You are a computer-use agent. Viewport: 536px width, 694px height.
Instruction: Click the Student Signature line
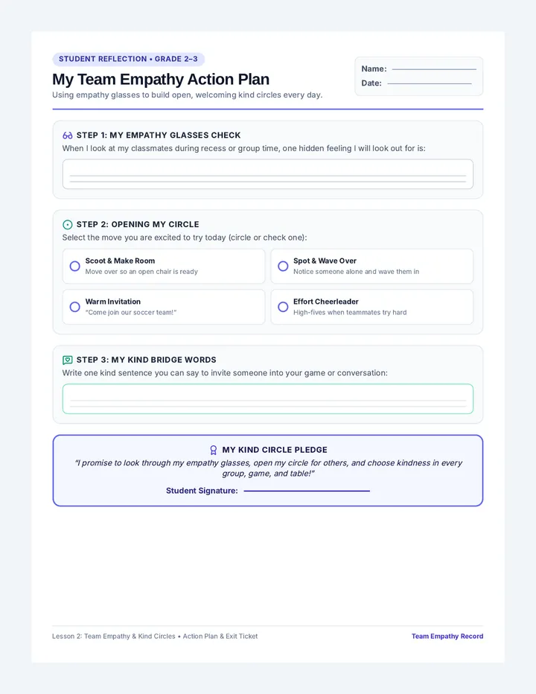(307, 491)
